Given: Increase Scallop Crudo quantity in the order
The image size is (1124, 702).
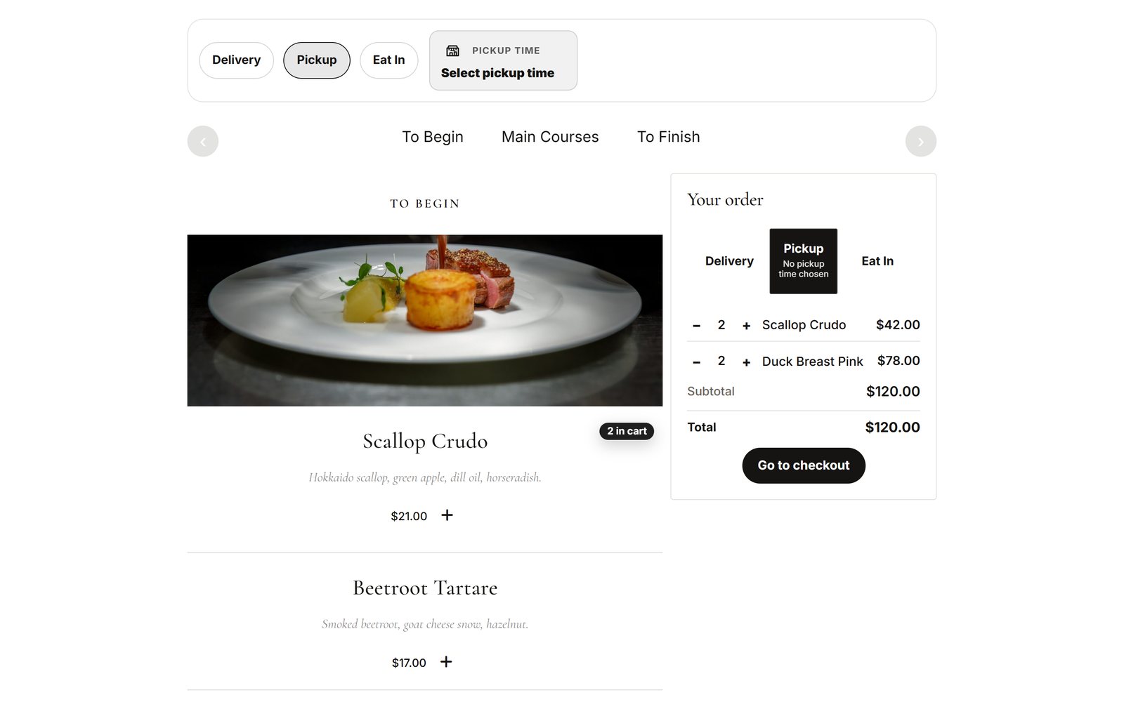Looking at the screenshot, I should 746,326.
